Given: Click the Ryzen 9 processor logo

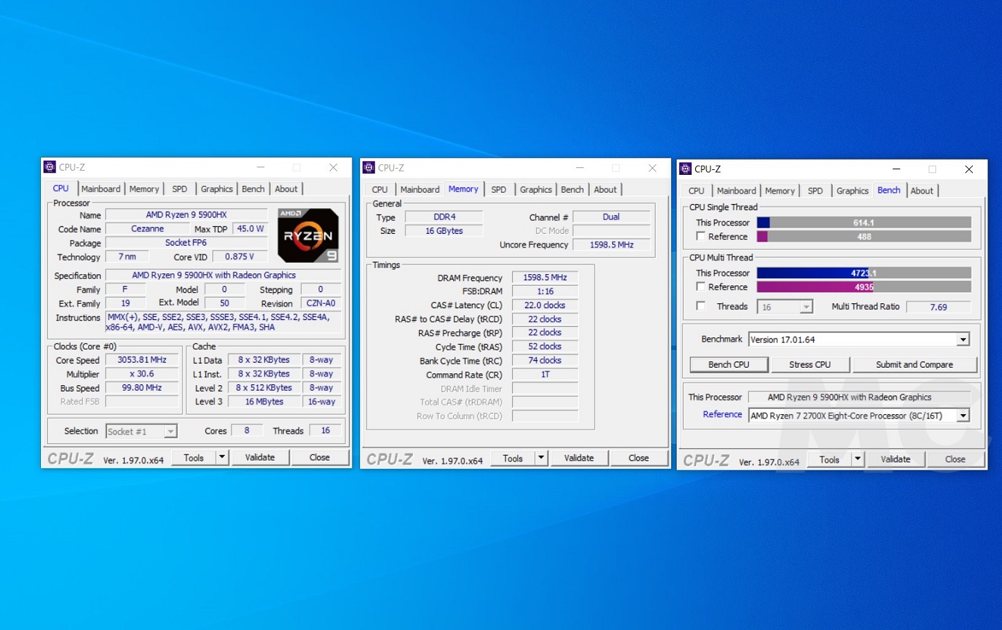Looking at the screenshot, I should (308, 235).
